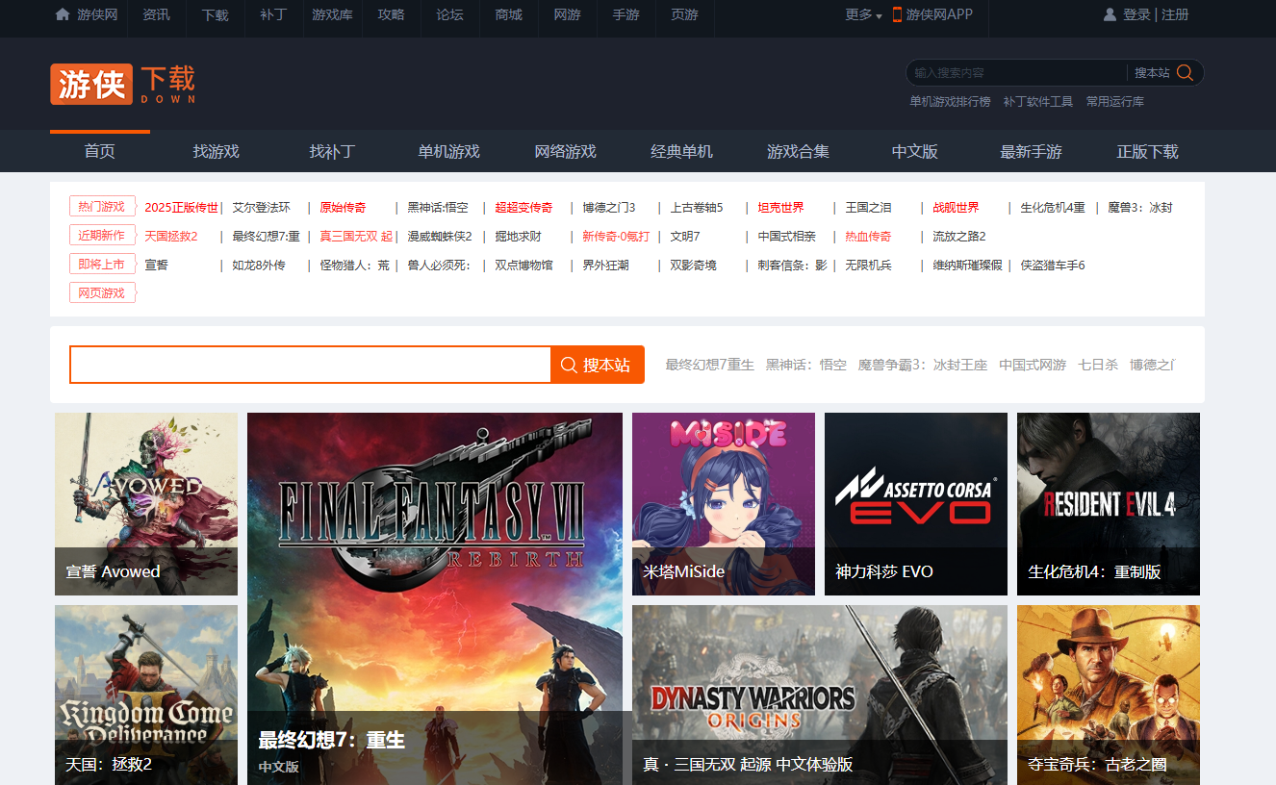
Task: Open the 坦克世界 link
Action: pyautogui.click(x=780, y=208)
